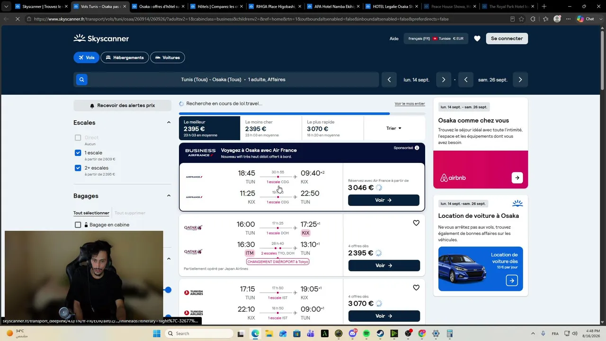Collapse the Escales filter section
606x341 pixels.
click(169, 123)
